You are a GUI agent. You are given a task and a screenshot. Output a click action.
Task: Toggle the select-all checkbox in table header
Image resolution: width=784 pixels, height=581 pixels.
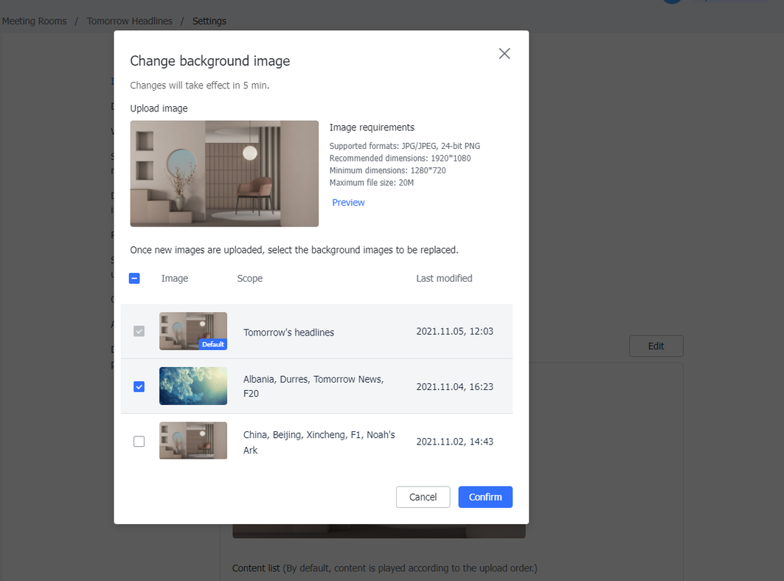pos(134,279)
